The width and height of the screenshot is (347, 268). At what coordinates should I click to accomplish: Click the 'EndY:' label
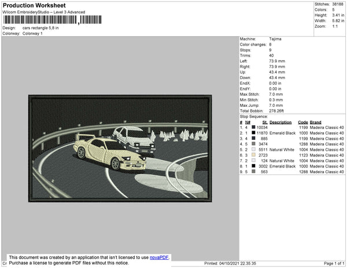(x=245, y=89)
